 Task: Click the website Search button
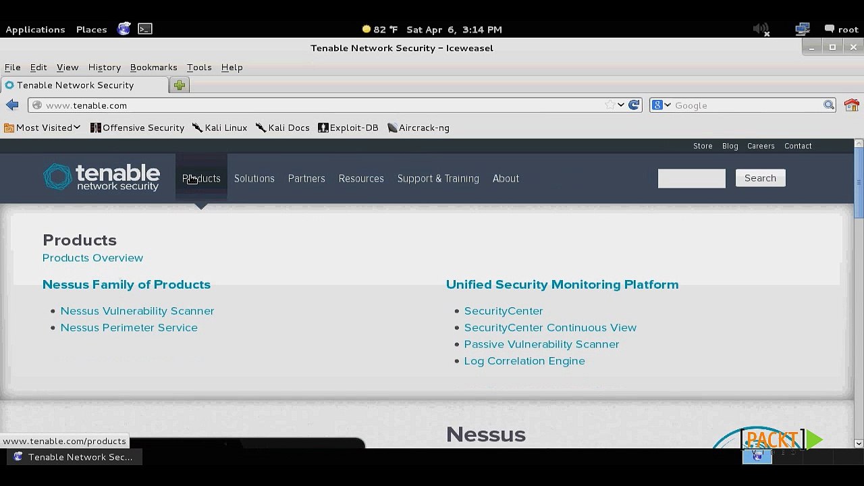click(760, 178)
